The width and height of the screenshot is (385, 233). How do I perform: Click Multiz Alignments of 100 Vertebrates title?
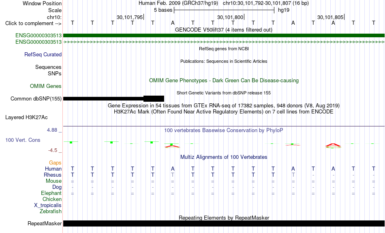(224, 157)
